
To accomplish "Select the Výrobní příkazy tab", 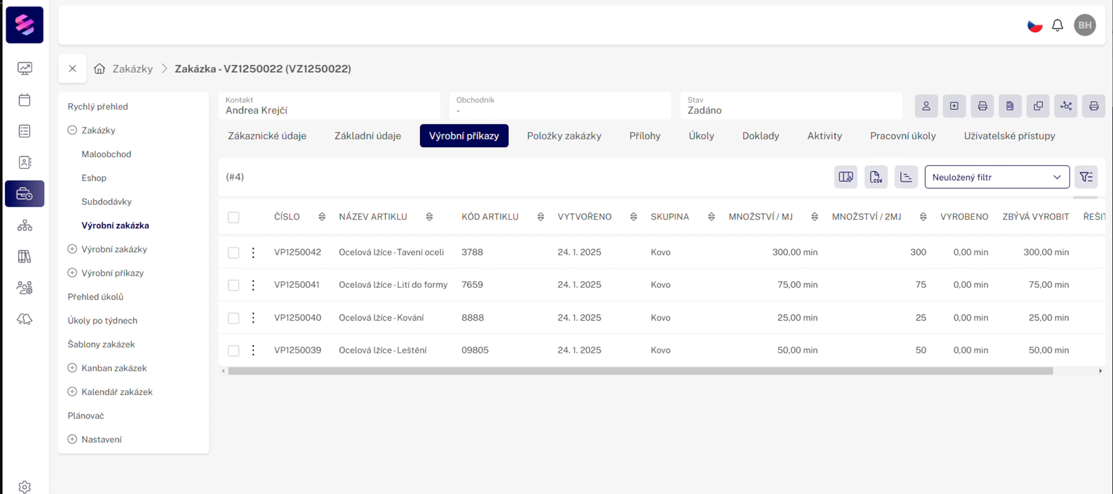I will pyautogui.click(x=464, y=136).
